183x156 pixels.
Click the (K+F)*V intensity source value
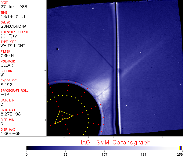click(10, 36)
